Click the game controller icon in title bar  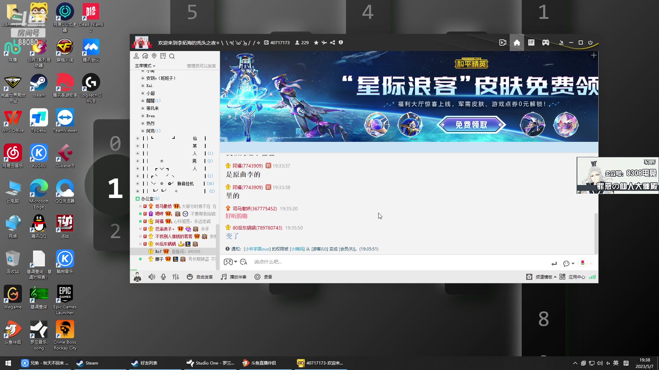coord(545,42)
